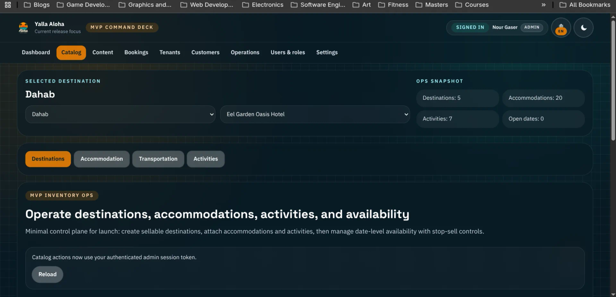
Task: Expand the Dahab destination dropdown
Action: (120, 114)
